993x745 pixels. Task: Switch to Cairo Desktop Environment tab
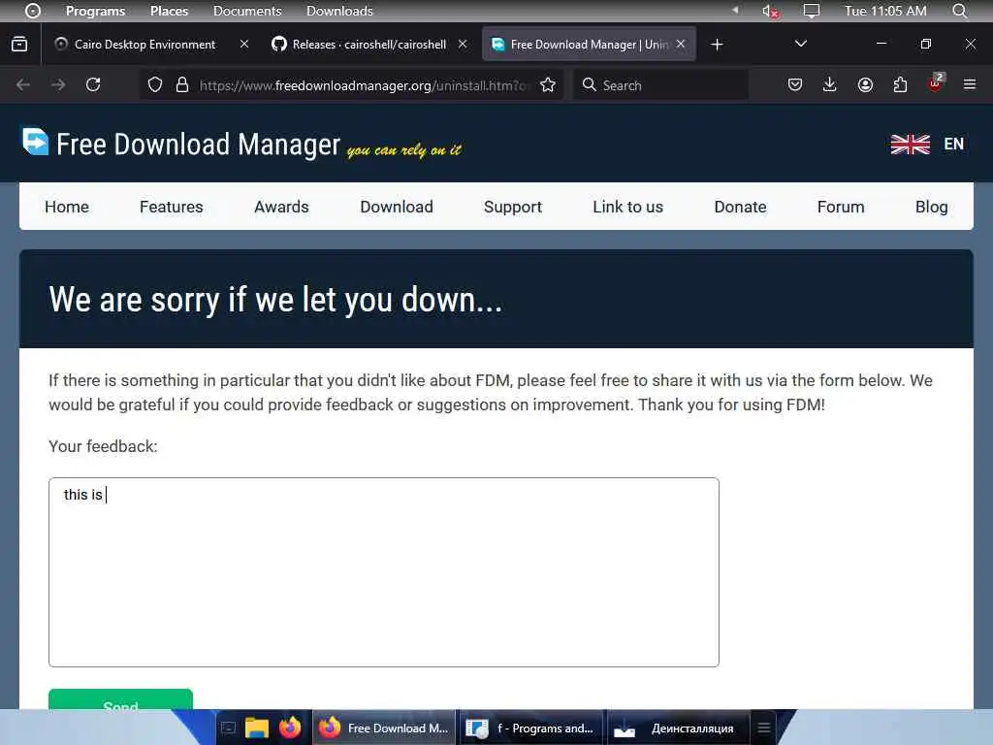point(145,45)
